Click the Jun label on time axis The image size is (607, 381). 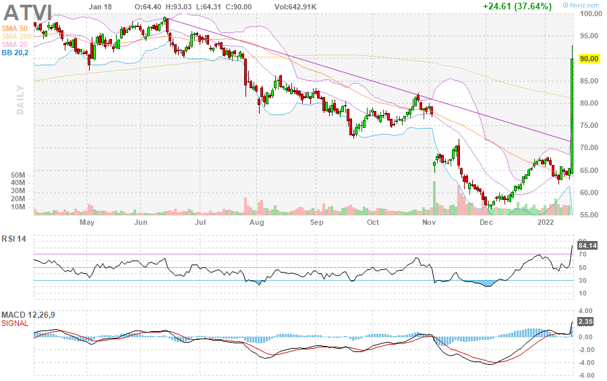pos(141,223)
